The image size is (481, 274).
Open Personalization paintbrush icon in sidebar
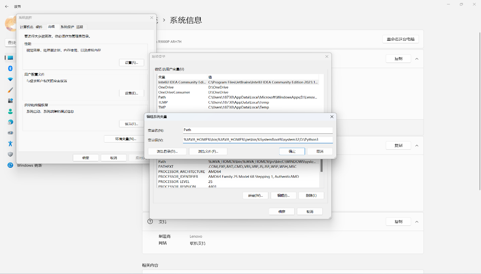(x=10, y=90)
